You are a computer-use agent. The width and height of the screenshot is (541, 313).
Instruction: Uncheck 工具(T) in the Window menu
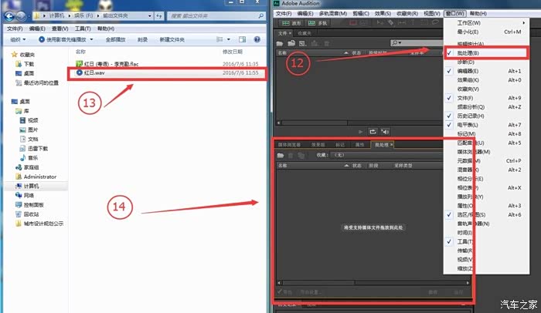point(486,241)
